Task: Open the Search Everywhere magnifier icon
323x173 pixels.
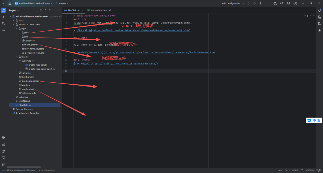Action: [x=282, y=3]
